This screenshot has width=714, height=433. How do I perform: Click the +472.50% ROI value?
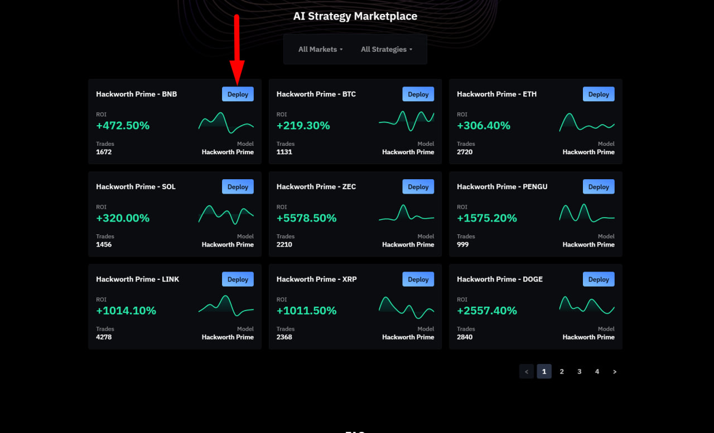[123, 126]
